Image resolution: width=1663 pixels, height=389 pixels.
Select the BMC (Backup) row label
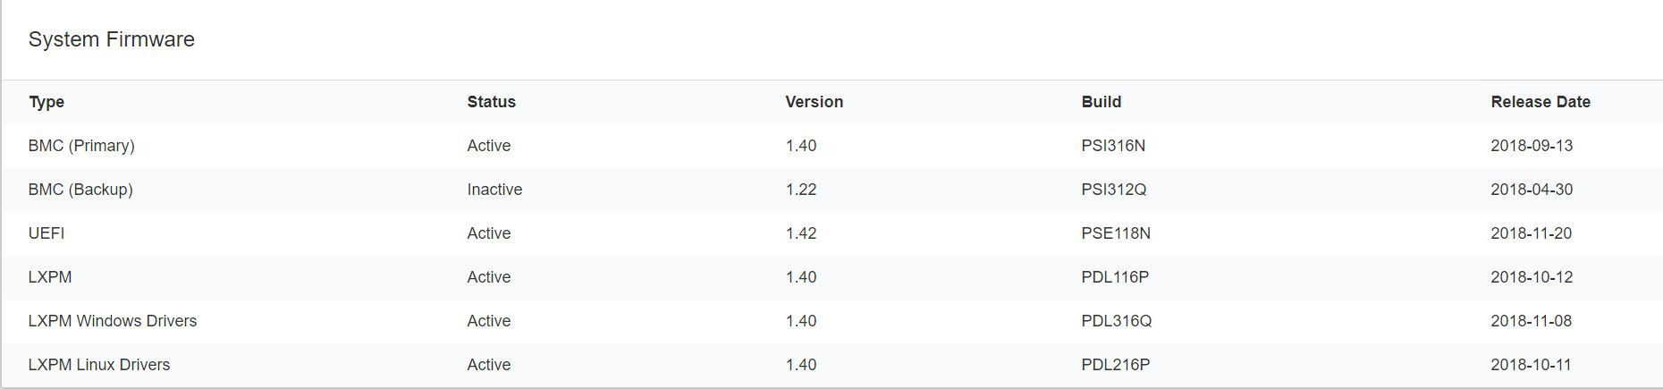point(80,190)
